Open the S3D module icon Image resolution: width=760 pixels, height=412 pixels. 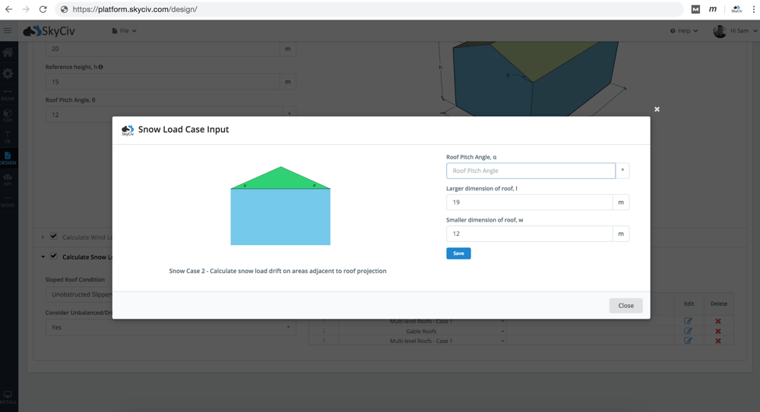point(8,115)
